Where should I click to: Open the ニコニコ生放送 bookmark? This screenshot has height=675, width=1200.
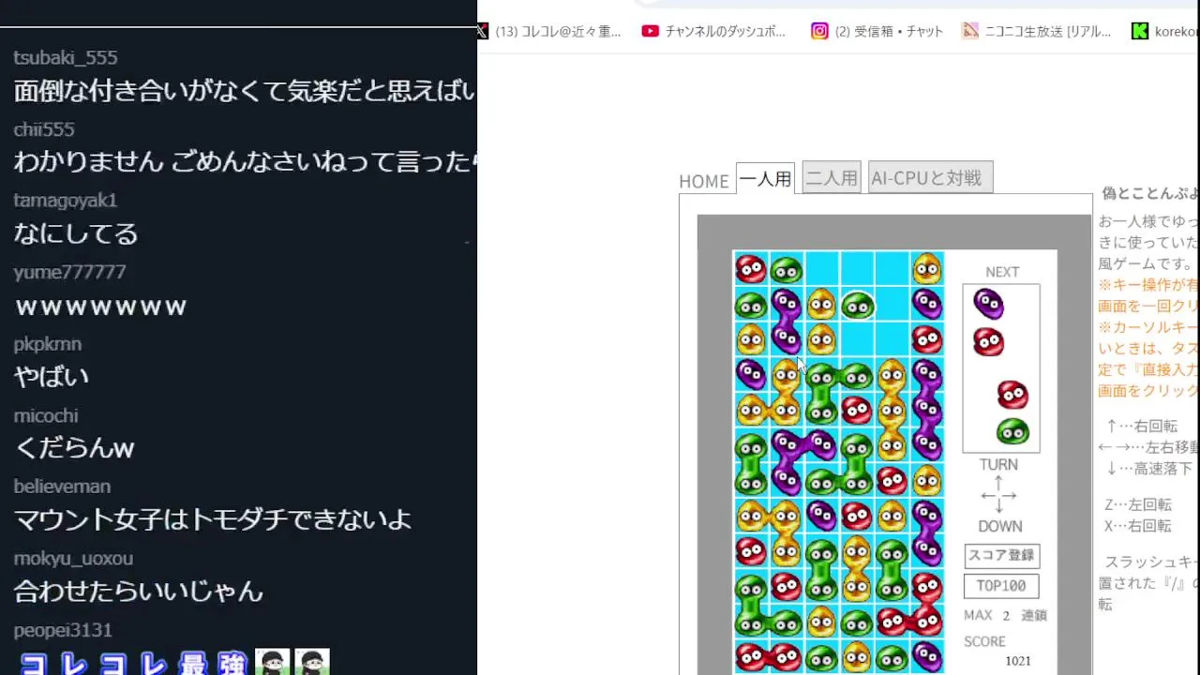[1037, 31]
